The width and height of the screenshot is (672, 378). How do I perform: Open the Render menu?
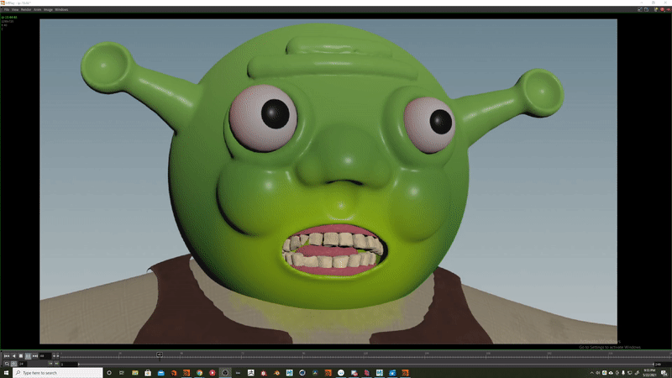[x=26, y=9]
